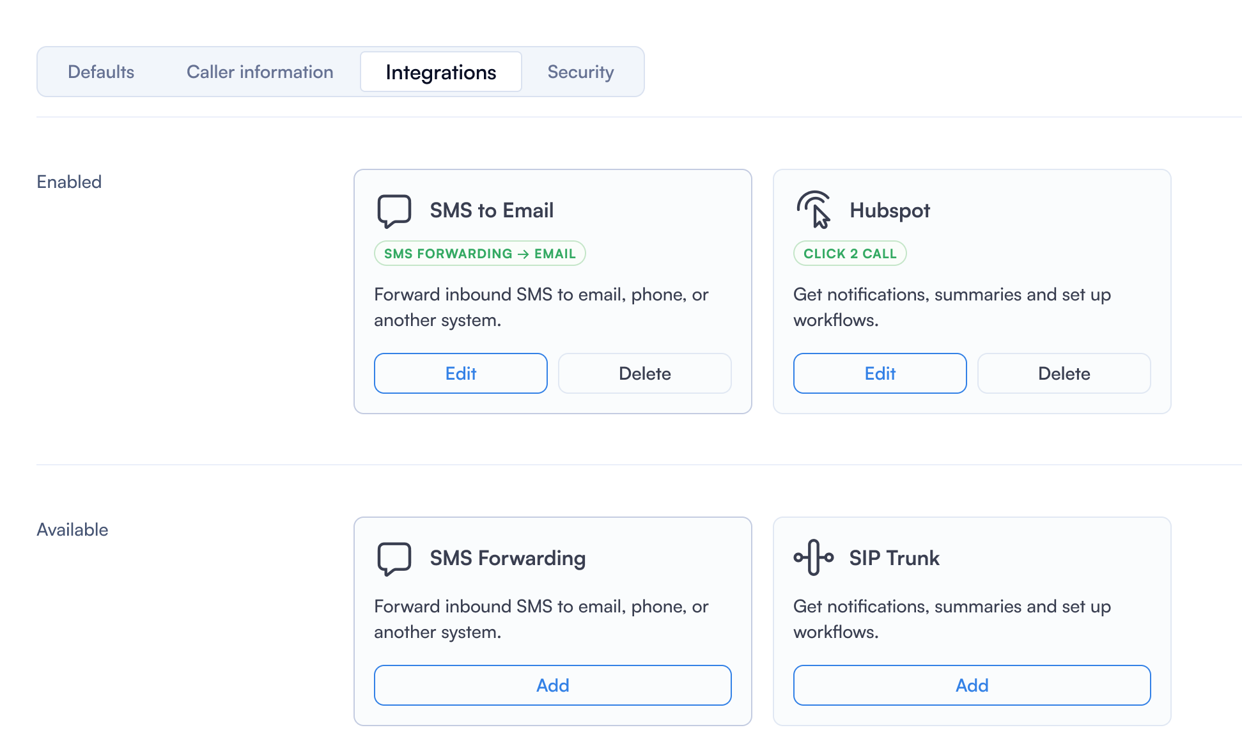Click the SIP Trunk card heading
Image resolution: width=1242 pixels, height=746 pixels.
[894, 558]
